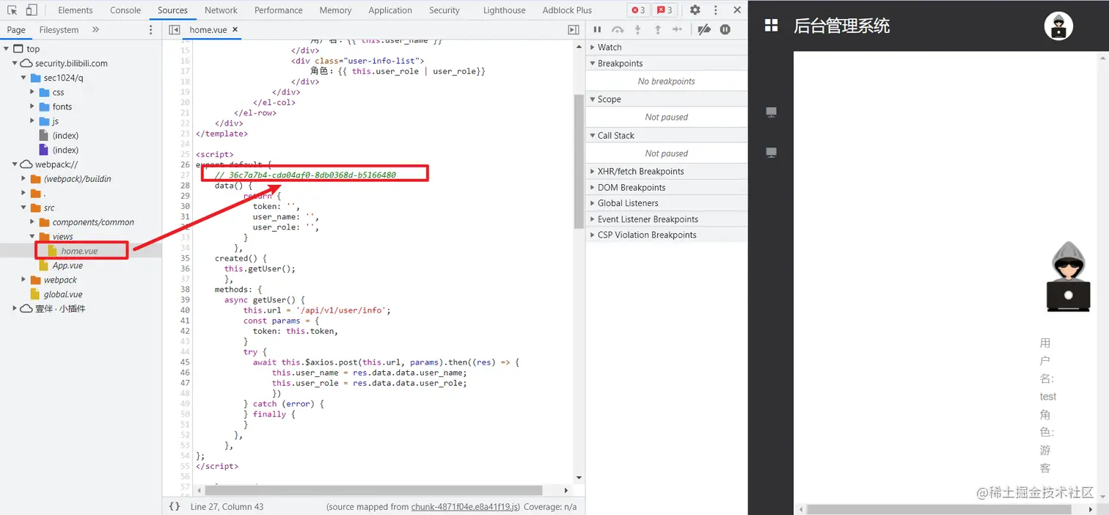Open the dashboard grid menu icon
1109x515 pixels.
tap(771, 26)
